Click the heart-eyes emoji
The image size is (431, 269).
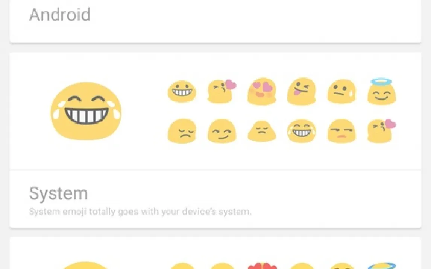click(262, 91)
